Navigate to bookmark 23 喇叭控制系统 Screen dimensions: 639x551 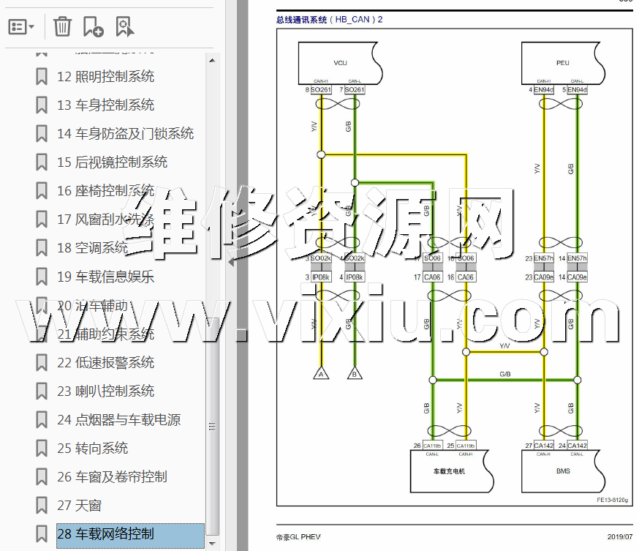click(x=105, y=391)
